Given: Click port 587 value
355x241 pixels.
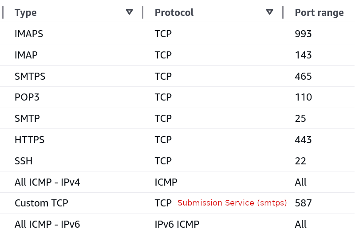Looking at the screenshot, I should 303,203.
